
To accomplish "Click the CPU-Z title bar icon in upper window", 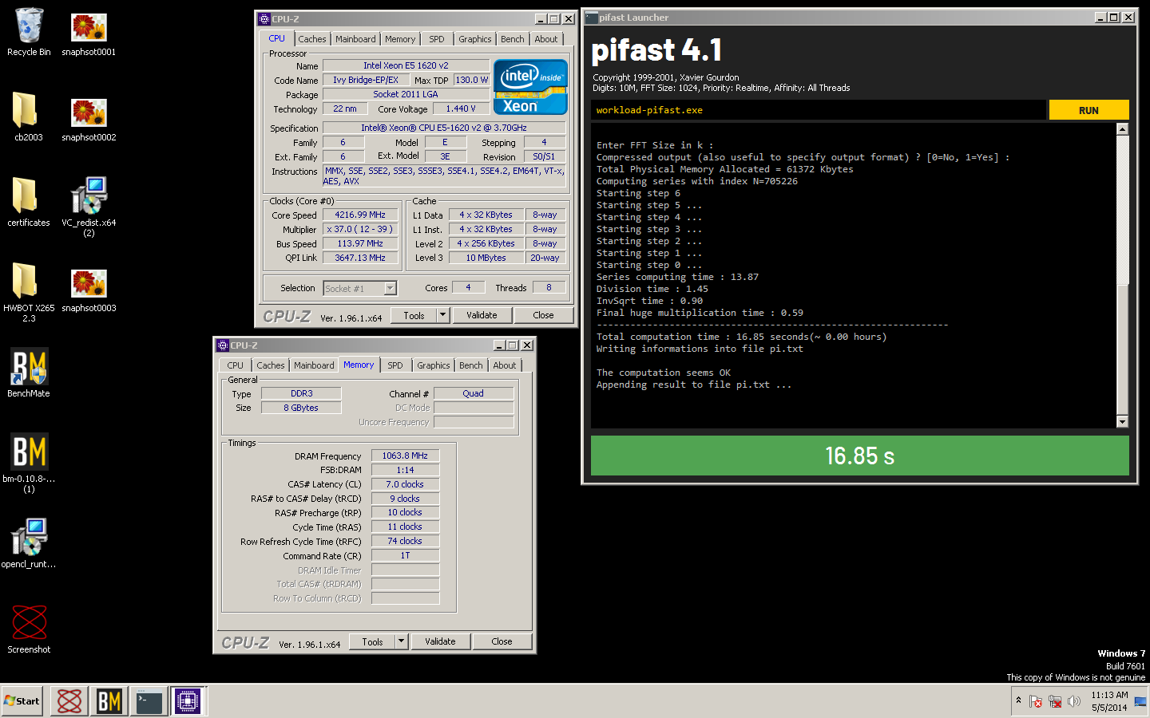I will pos(264,19).
